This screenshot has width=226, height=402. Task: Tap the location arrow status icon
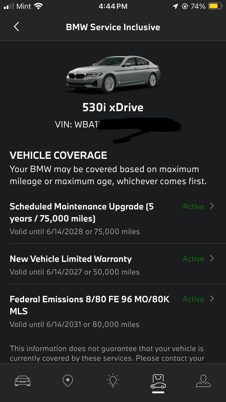(x=175, y=6)
